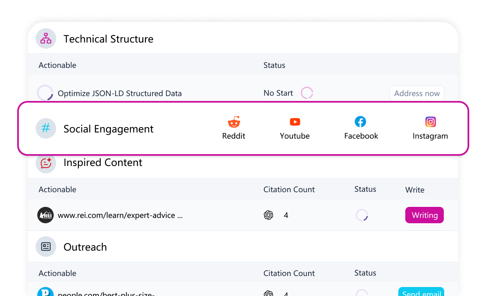
Task: Click the status ring in REI row
Action: [361, 215]
